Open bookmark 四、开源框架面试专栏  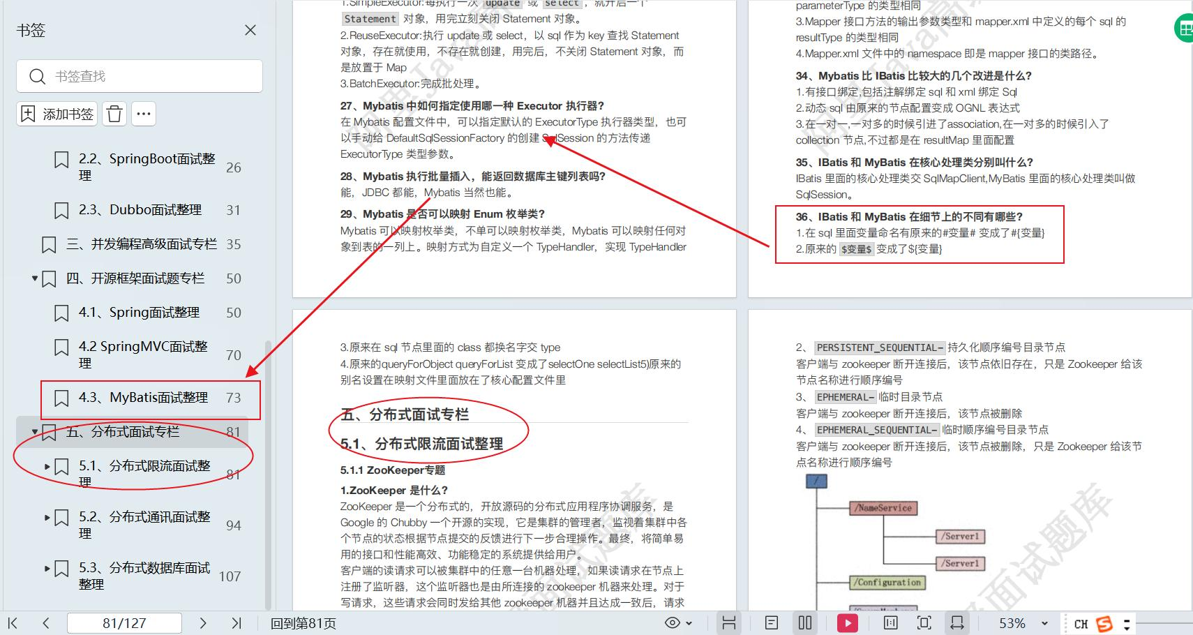(135, 278)
